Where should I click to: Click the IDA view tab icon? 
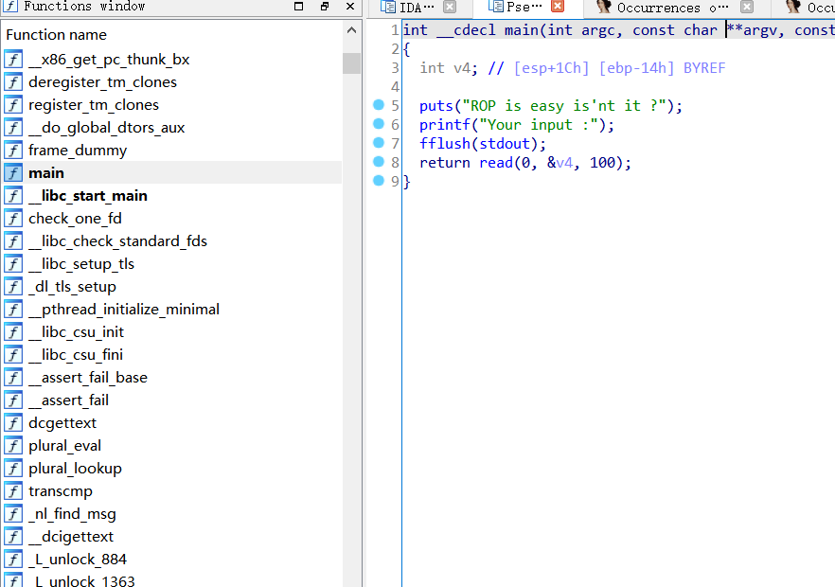tap(387, 8)
